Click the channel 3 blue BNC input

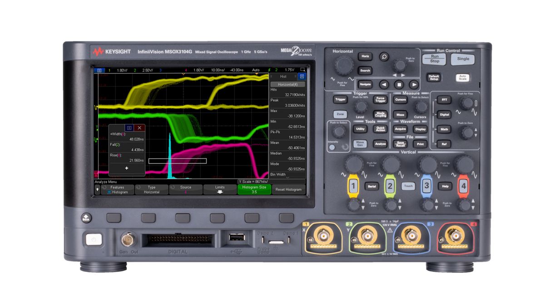pos(411,236)
